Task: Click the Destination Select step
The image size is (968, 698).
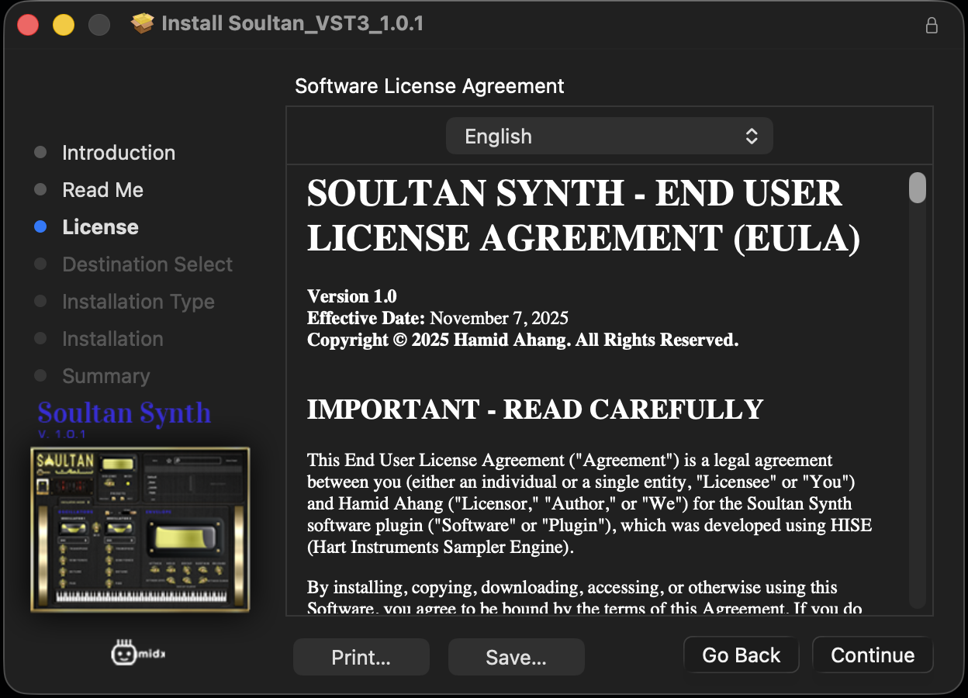Action: tap(147, 264)
